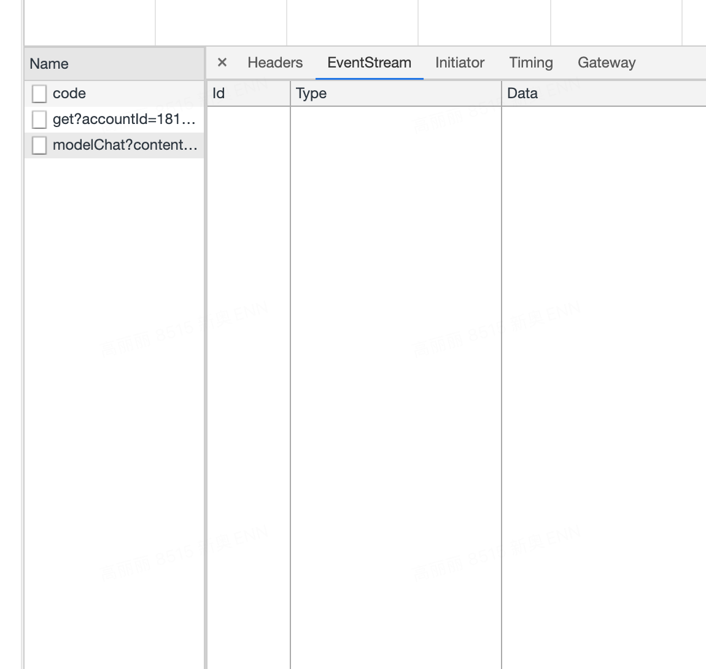Tick the checkbox for modelChat?content request
This screenshot has height=669, width=706.
(39, 145)
